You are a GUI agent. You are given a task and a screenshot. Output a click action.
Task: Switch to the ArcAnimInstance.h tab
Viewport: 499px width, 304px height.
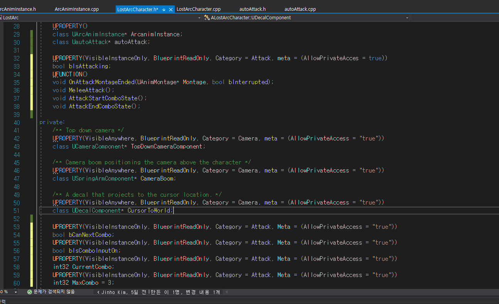(x=18, y=9)
